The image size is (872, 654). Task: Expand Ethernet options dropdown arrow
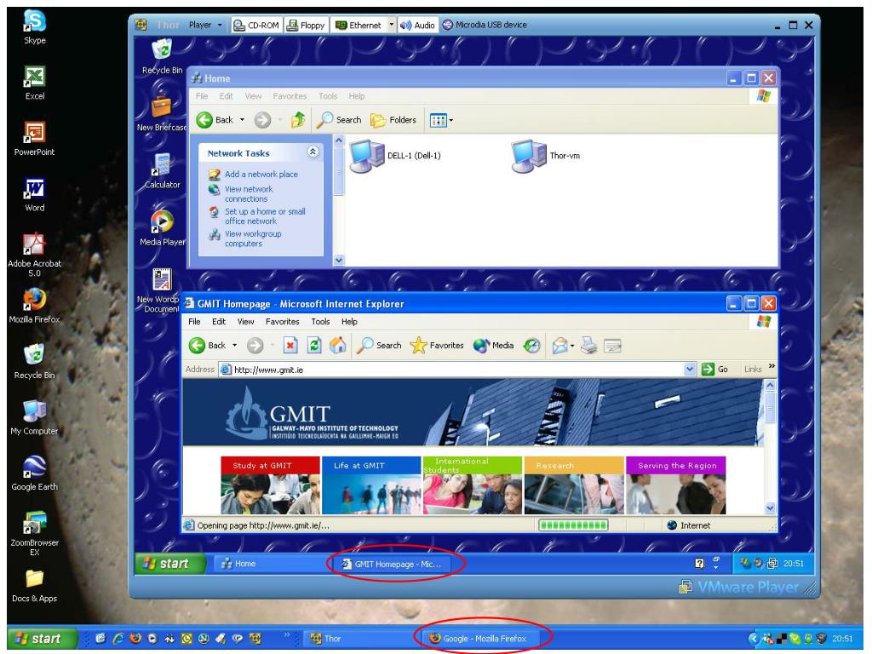pyautogui.click(x=392, y=25)
